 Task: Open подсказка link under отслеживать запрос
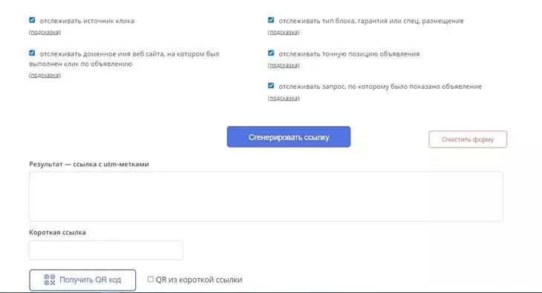[284, 98]
